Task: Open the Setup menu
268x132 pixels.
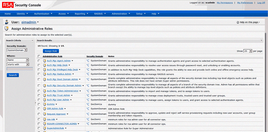Action: click(141, 14)
